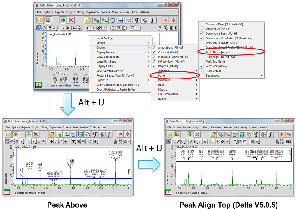This screenshot has height=209, width=297.
Task: Open a data file with the folder icon
Action: point(40,20)
